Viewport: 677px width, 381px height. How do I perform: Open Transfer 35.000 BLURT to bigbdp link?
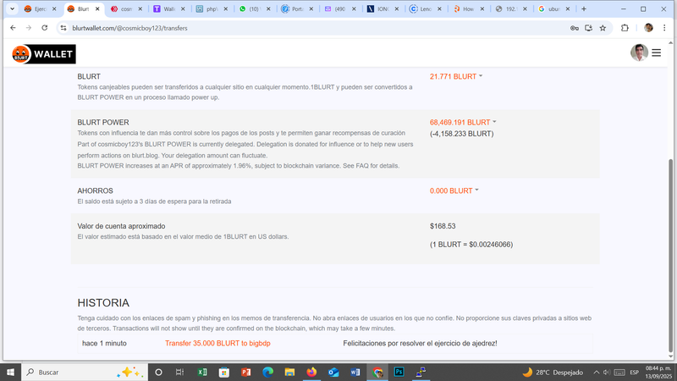coord(217,344)
